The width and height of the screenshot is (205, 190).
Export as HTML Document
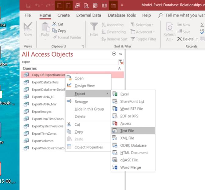133,153
